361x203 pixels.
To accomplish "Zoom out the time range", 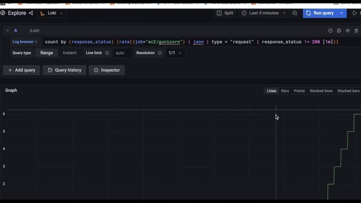I will coord(294,13).
